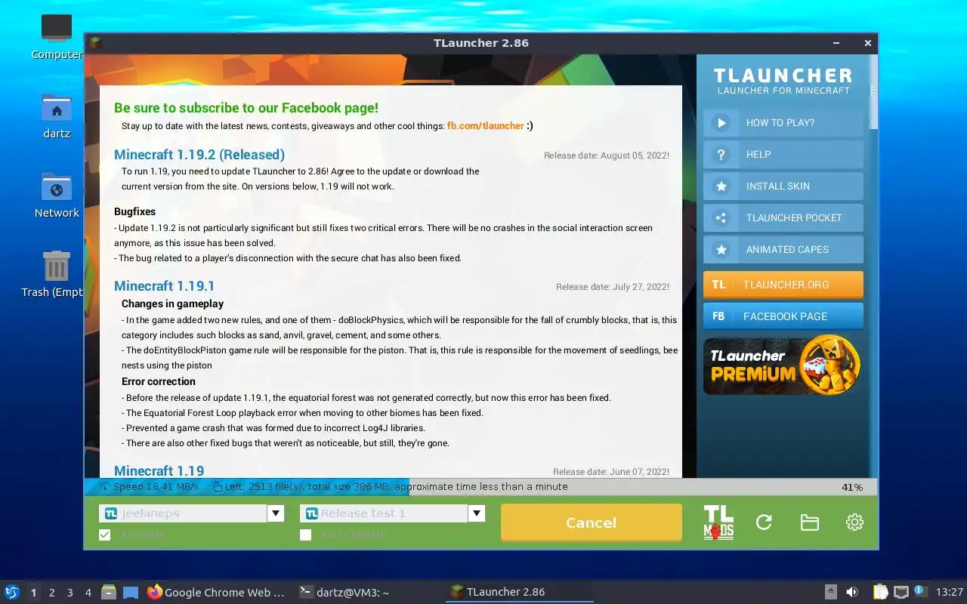Open the FACEBOOK PAGE blue button
Viewport: 967px width, 604px height.
tap(783, 316)
